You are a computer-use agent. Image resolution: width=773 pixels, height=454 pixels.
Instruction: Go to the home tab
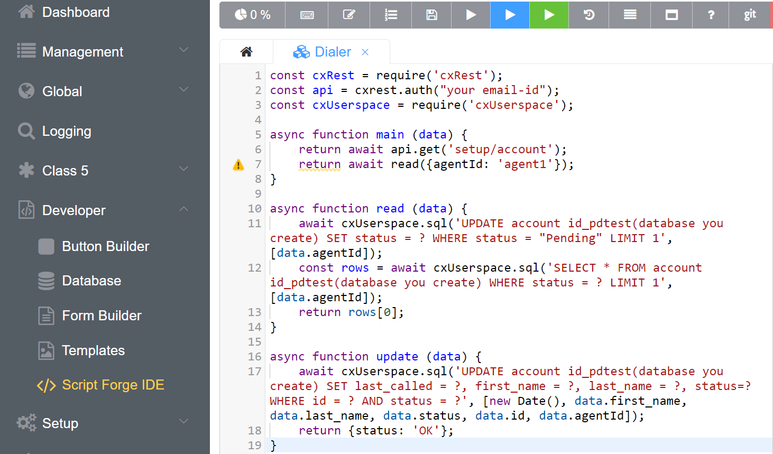[246, 52]
